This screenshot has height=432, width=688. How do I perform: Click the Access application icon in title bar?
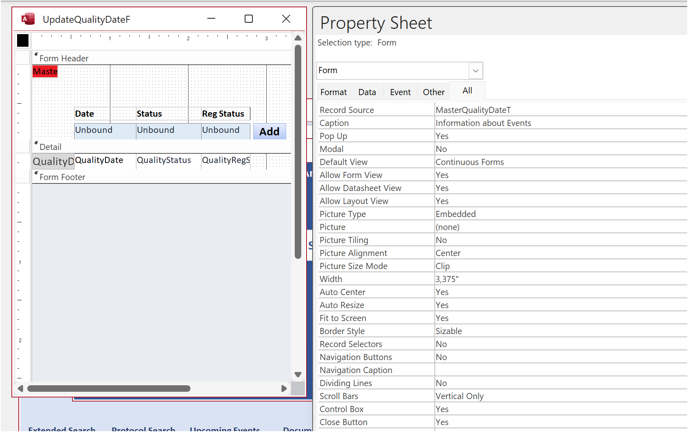28,19
